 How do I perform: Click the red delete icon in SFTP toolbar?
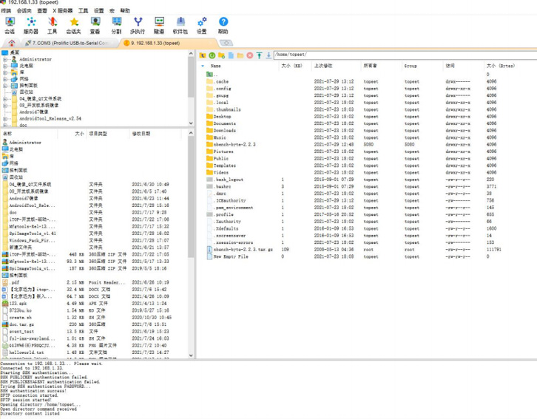click(x=250, y=55)
